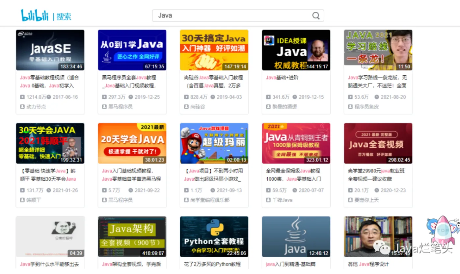
Task: Open the Java零基础教程视频 title link
Action: coord(49,82)
